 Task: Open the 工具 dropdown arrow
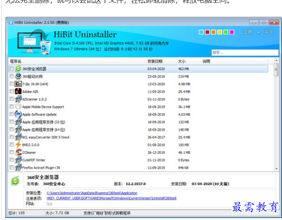point(259,32)
